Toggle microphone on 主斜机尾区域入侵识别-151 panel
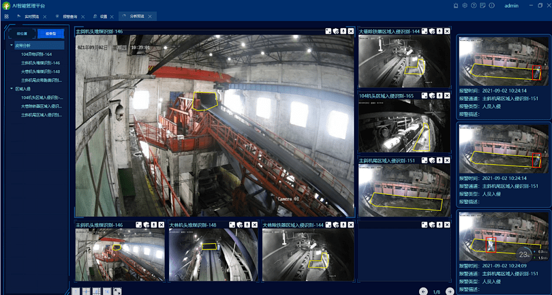Screen dimensions: 552x295 440,161
